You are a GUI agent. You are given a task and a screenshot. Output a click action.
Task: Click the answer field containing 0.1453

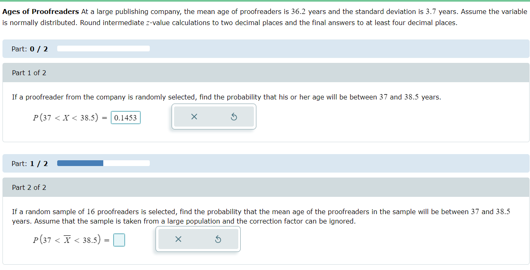click(126, 118)
